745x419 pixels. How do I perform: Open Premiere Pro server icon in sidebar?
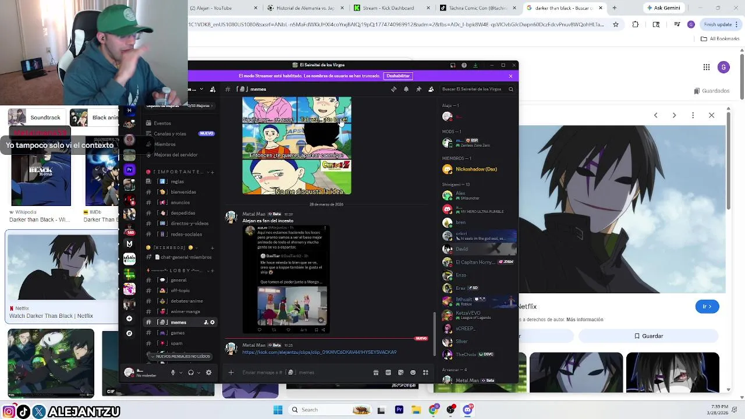(x=129, y=169)
